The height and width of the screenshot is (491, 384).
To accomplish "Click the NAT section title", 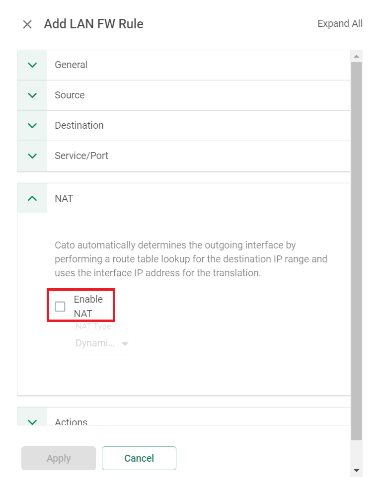I will [x=64, y=198].
